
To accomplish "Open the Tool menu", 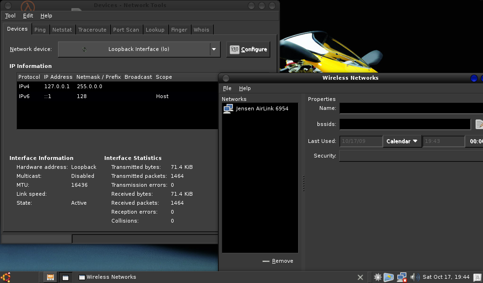I will point(10,16).
